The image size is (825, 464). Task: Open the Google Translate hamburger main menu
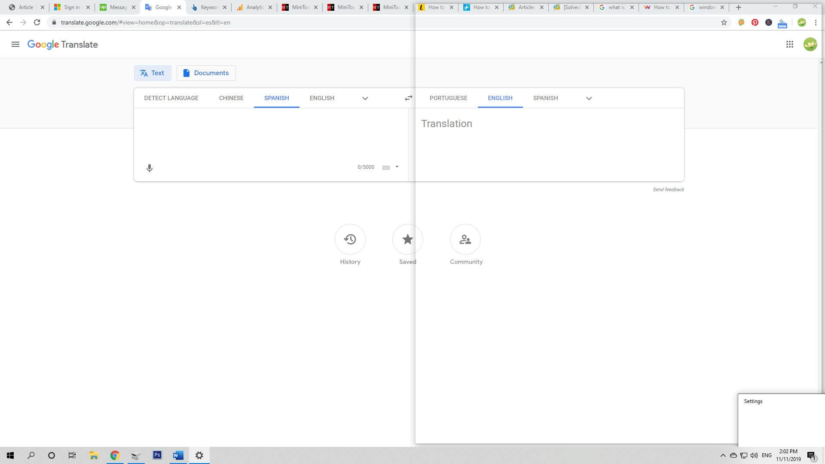(15, 44)
